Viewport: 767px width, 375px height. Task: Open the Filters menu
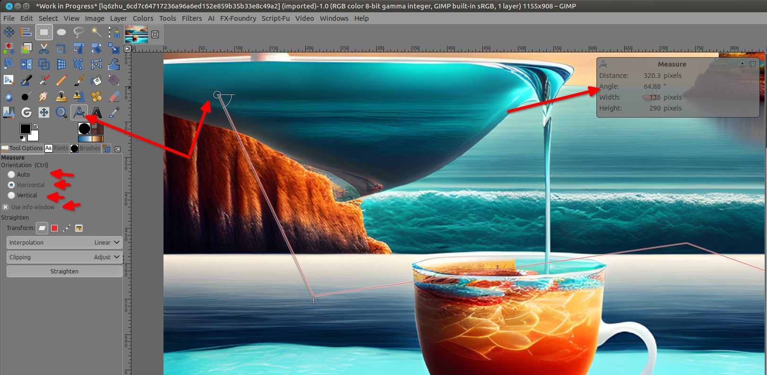click(x=191, y=18)
